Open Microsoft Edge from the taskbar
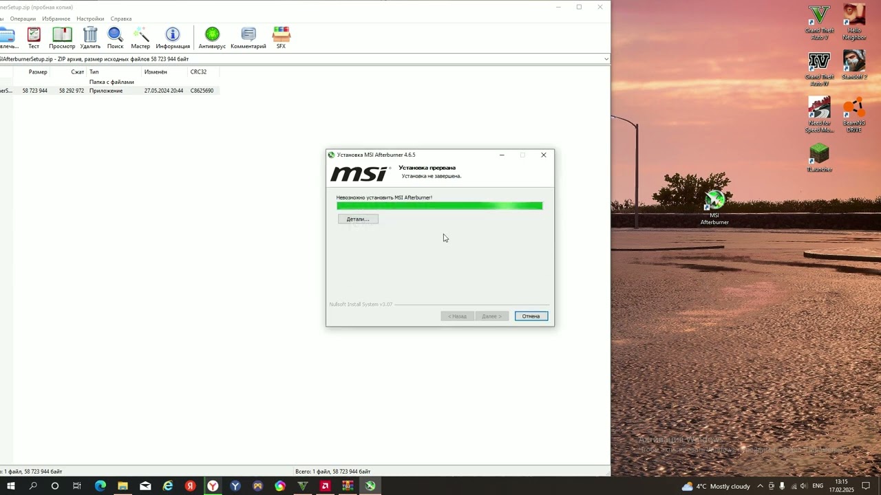 [x=100, y=486]
